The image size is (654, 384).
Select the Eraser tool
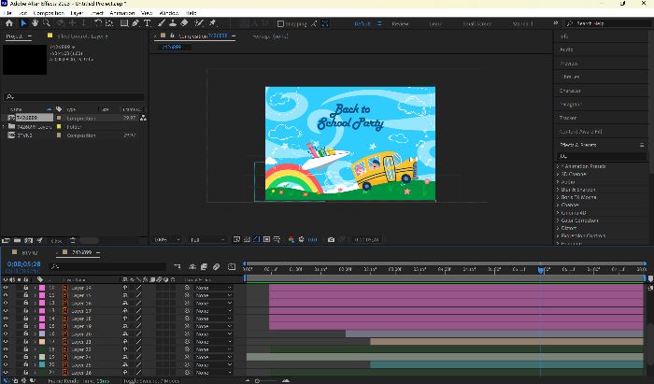coord(184,23)
